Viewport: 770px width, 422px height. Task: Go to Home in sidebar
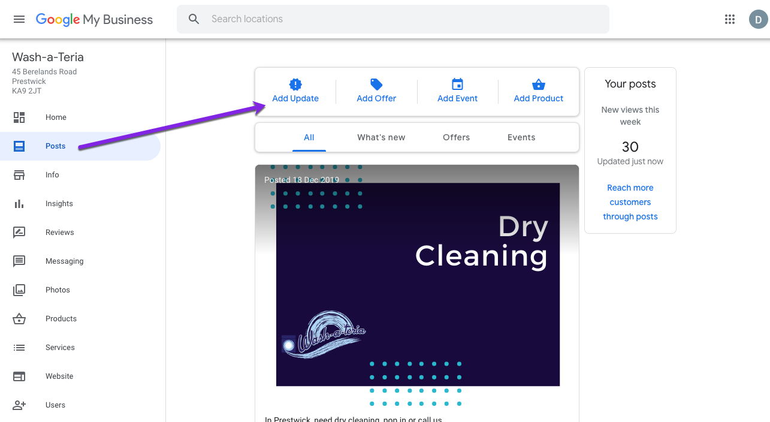(x=56, y=117)
